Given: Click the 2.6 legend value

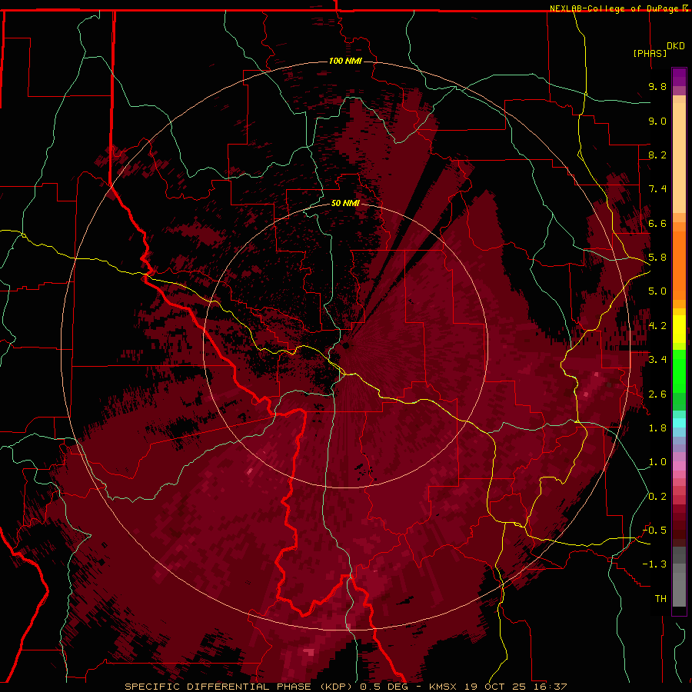Looking at the screenshot, I should pyautogui.click(x=657, y=394).
